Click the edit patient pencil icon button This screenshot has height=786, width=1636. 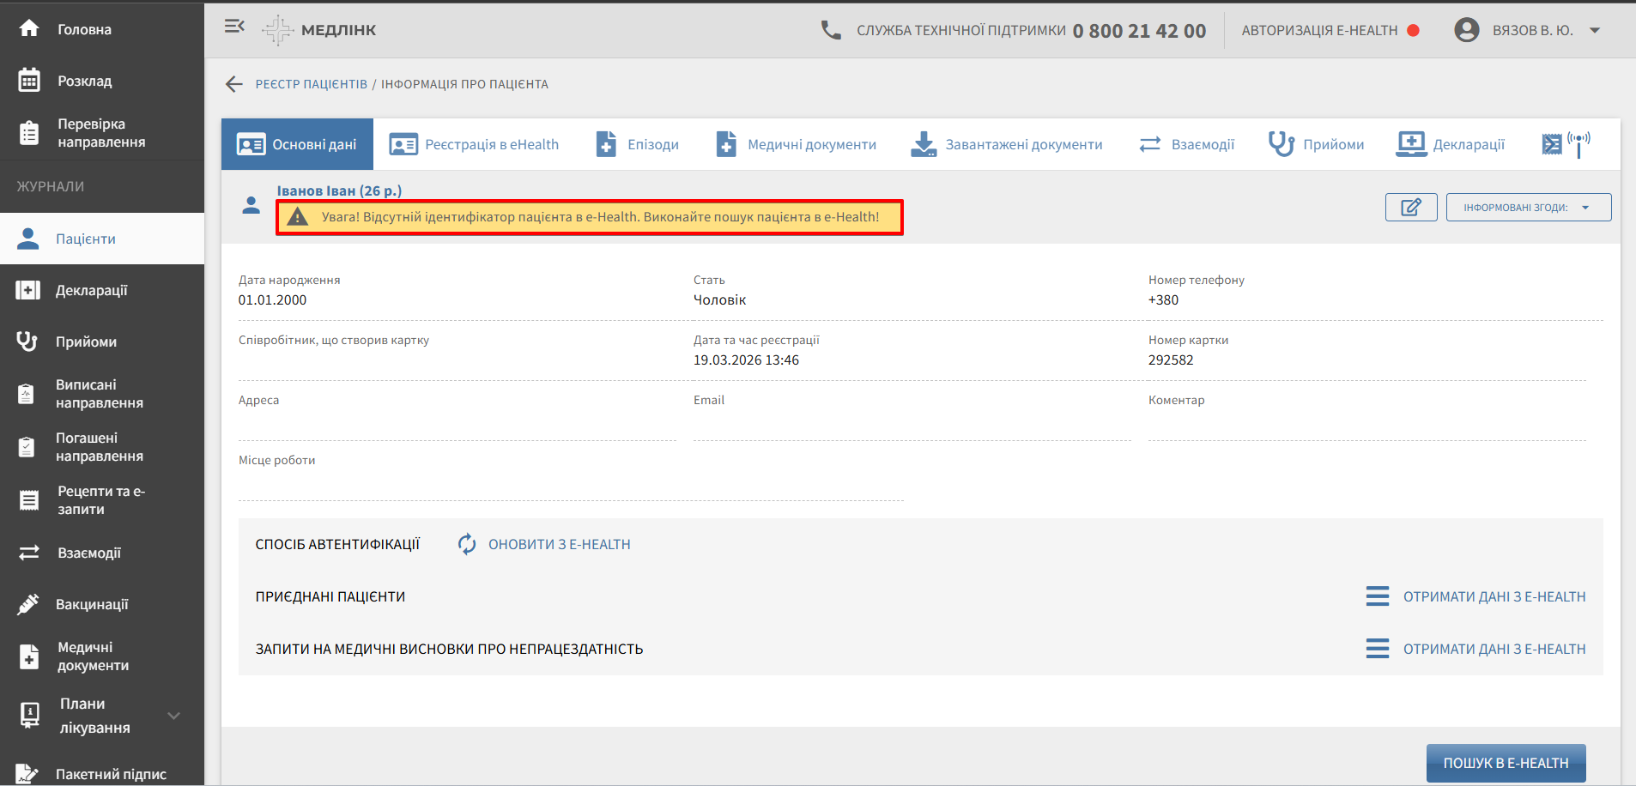[1410, 208]
